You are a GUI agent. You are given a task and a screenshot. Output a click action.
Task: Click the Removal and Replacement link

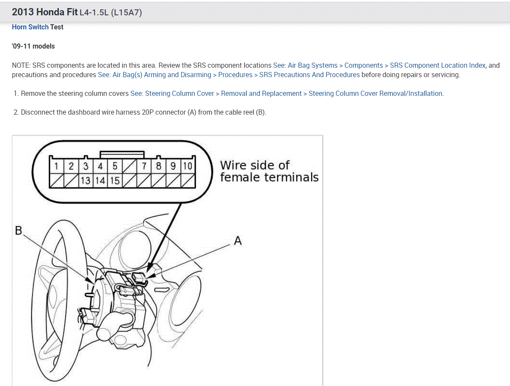tap(261, 94)
